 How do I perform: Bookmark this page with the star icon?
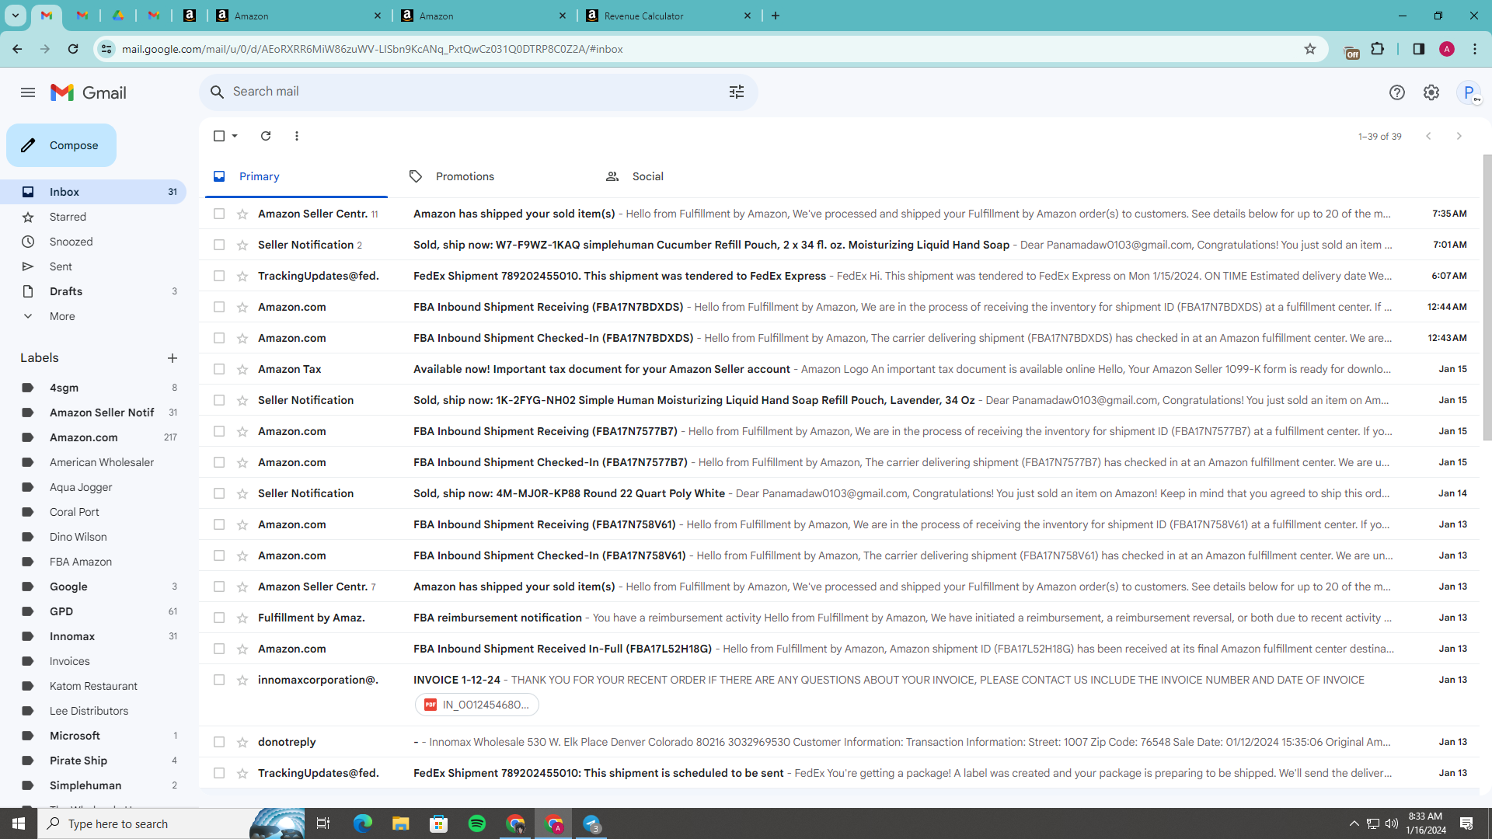tap(1310, 49)
